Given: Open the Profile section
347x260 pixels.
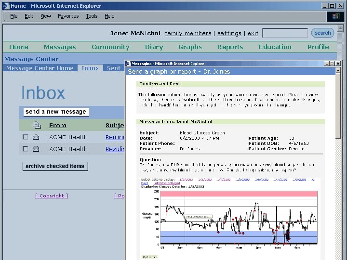Looking at the screenshot, I should coord(318,47).
